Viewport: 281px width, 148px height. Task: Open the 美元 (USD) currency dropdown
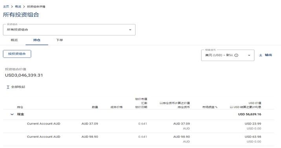coord(228,55)
